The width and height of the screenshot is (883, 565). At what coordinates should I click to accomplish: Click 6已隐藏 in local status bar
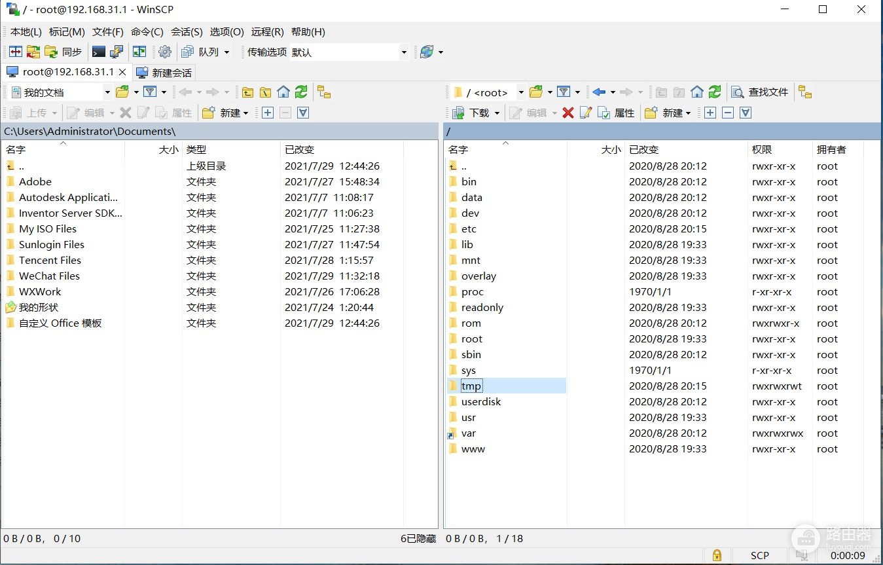418,538
